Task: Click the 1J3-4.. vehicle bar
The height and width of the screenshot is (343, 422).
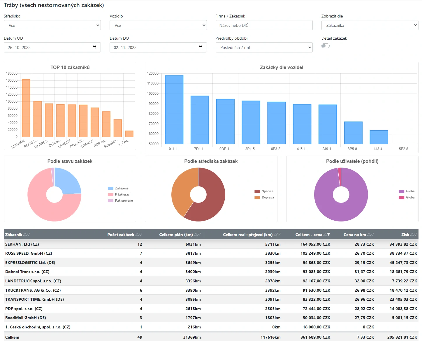Action: coord(379,137)
